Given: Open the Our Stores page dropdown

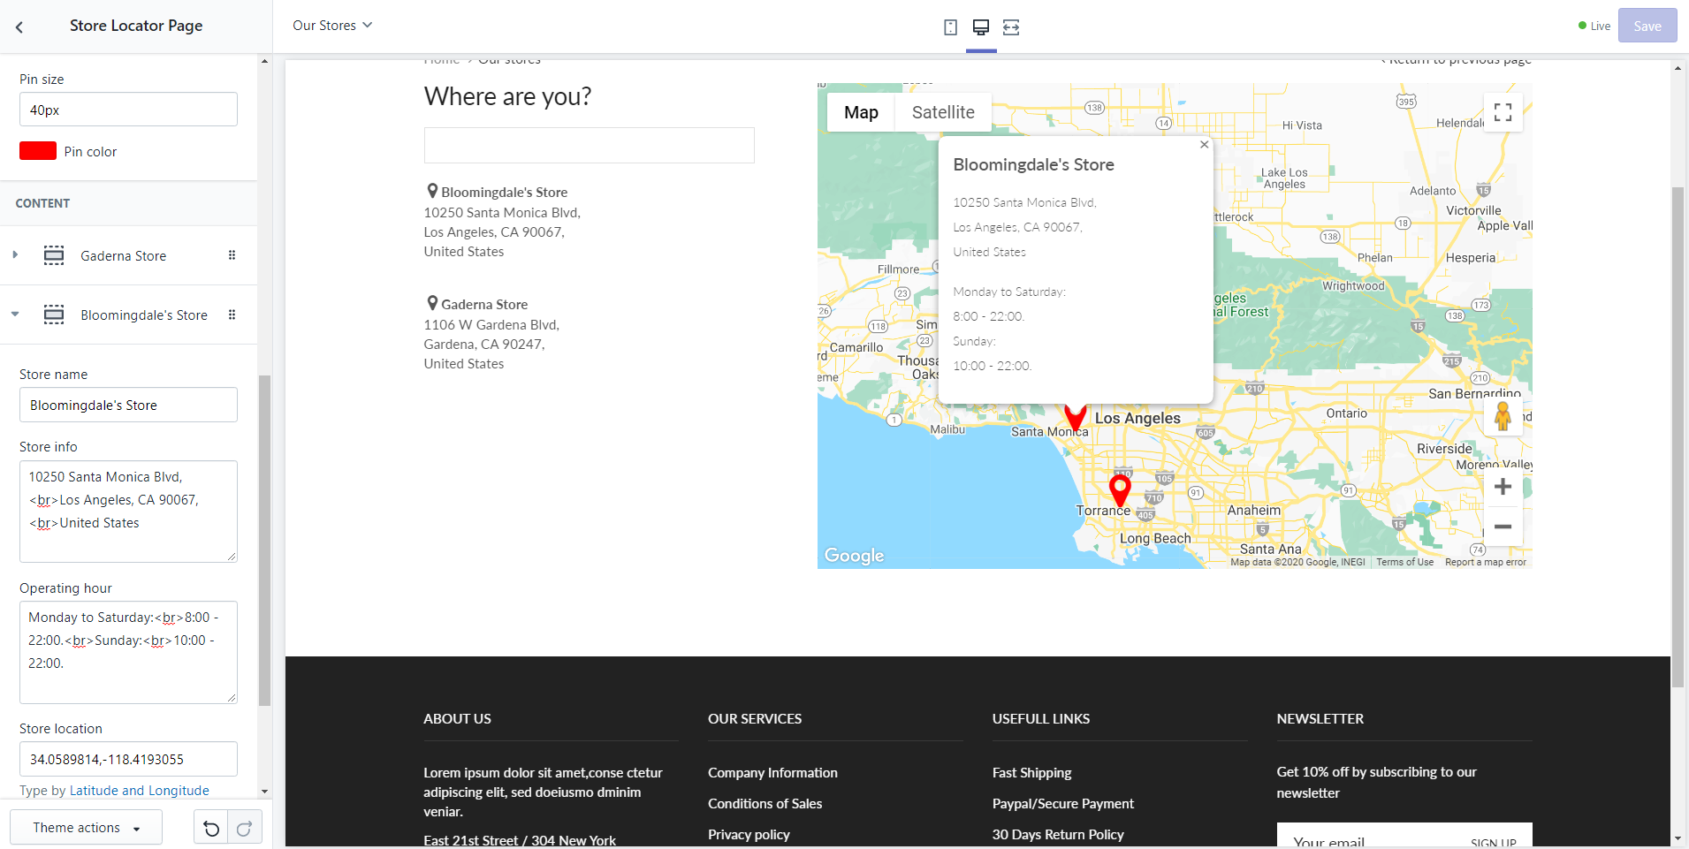Looking at the screenshot, I should [x=332, y=26].
